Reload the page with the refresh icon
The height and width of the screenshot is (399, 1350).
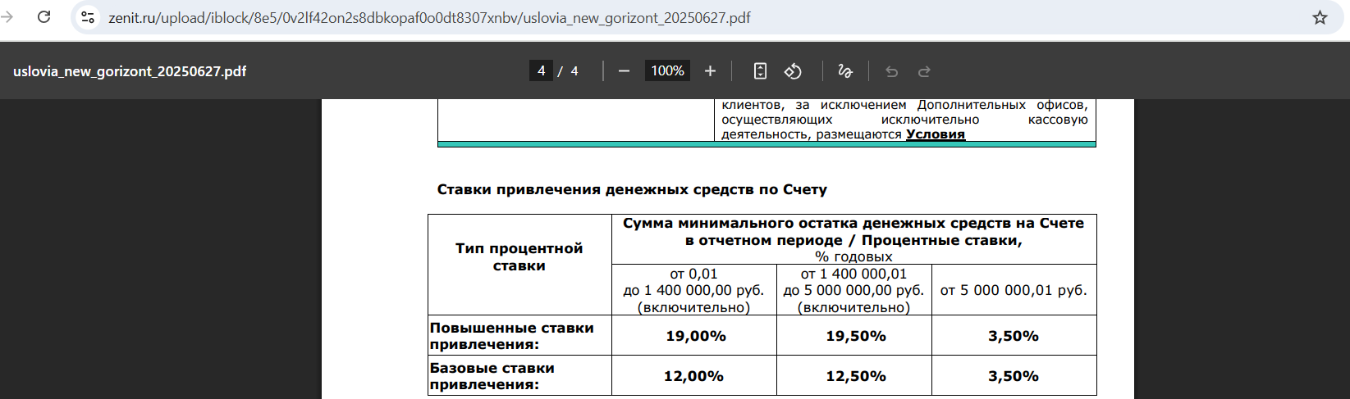pyautogui.click(x=44, y=17)
